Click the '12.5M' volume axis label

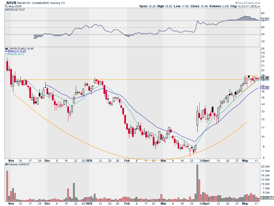[x=265, y=180]
